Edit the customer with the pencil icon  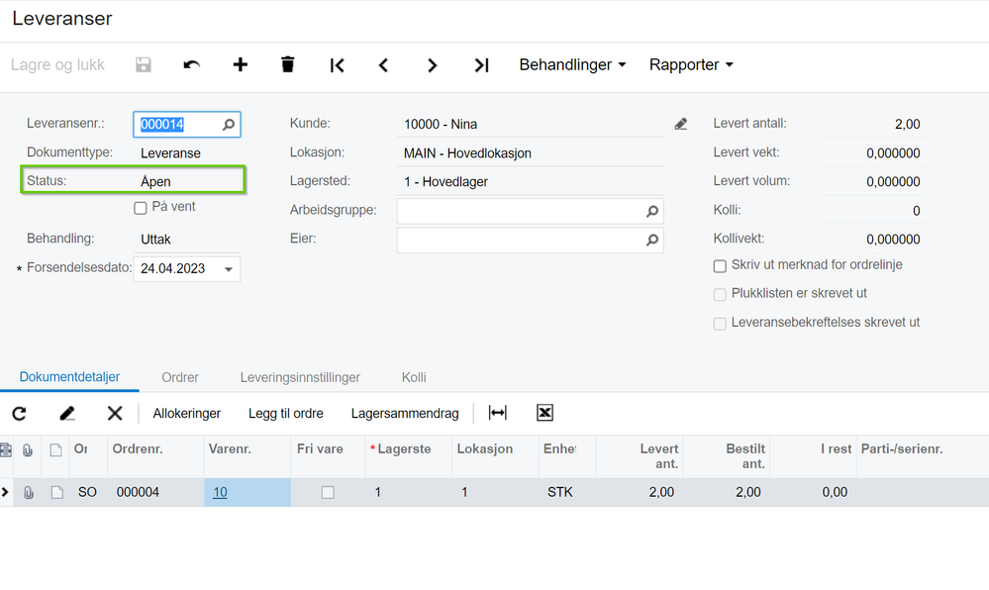click(x=680, y=125)
